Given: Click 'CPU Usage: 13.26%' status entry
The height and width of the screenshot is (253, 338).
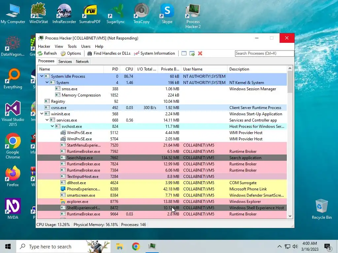Looking at the screenshot, I should tap(53, 225).
